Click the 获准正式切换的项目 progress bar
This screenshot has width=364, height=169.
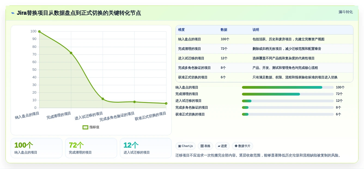pyautogui.click(x=288, y=114)
